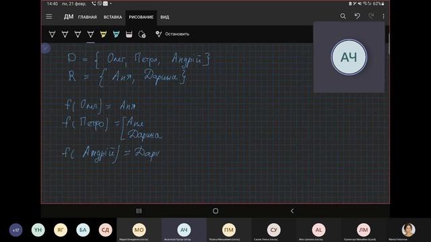Select the participant tile with photo avatar
431x242 pixels.
coord(409,230)
